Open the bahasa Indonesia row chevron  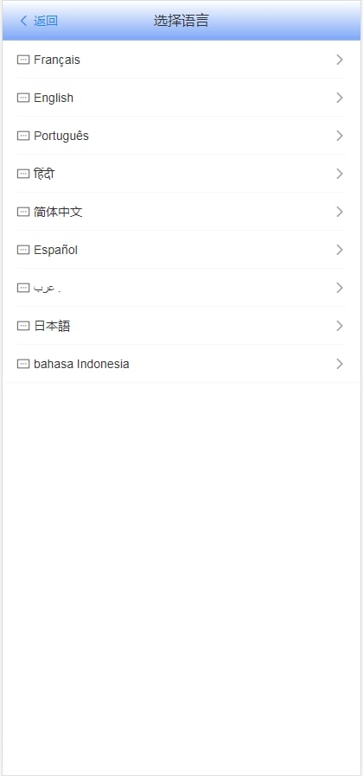(339, 364)
